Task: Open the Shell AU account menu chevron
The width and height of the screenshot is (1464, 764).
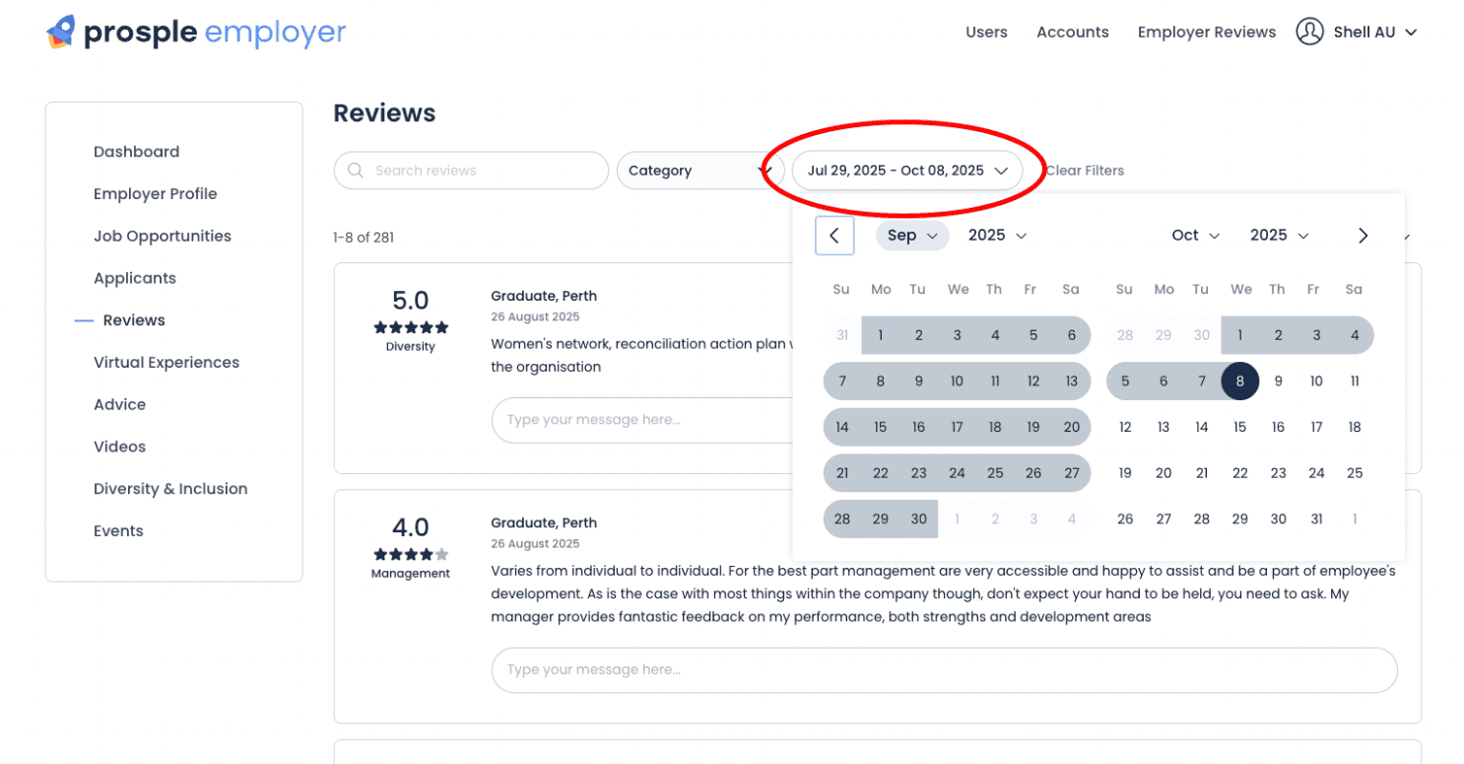Action: pyautogui.click(x=1411, y=33)
